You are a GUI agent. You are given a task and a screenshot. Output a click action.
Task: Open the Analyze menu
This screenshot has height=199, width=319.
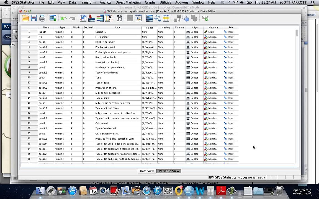106,2
